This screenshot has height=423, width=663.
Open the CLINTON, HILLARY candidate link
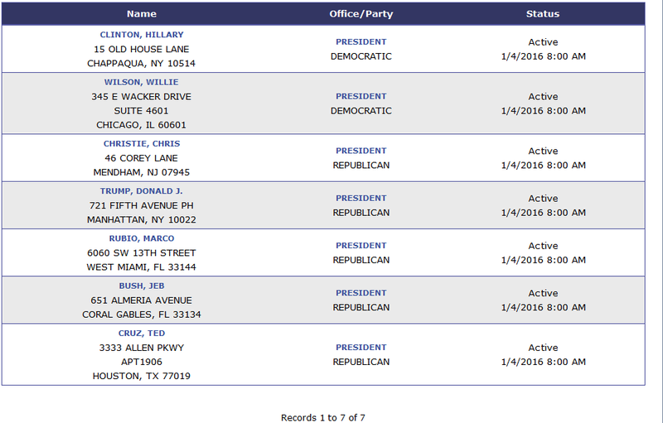click(141, 35)
